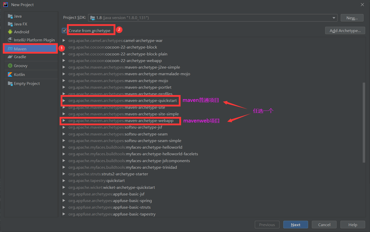Expand the maven-archetype-webapp node
Screen dimensions: 370x232
click(64, 121)
